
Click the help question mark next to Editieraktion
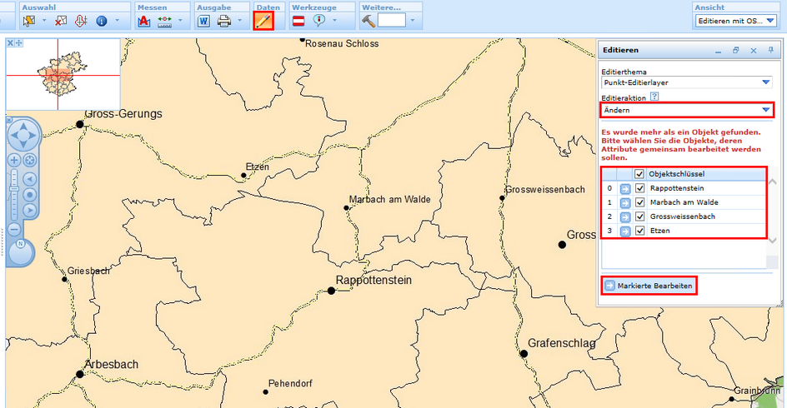click(x=654, y=97)
